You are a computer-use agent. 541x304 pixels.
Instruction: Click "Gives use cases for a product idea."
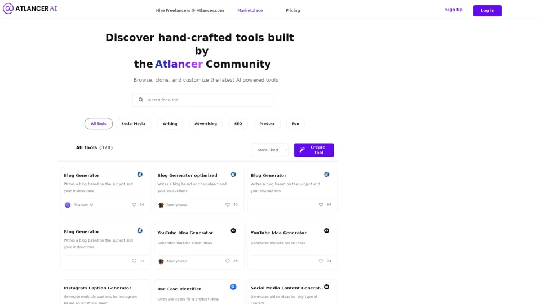[188, 299]
